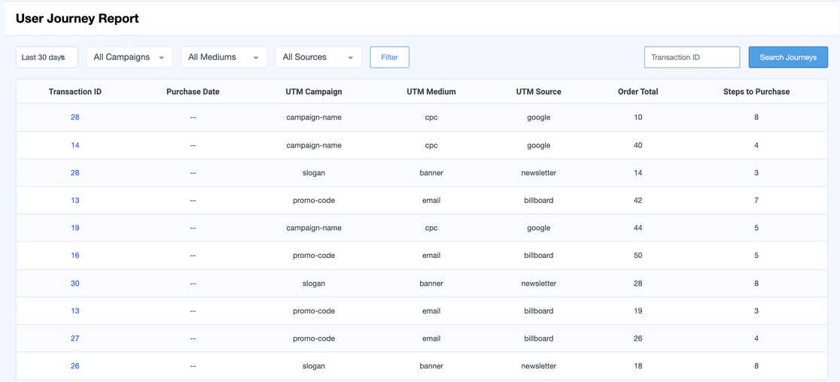This screenshot has width=840, height=382.
Task: Open transaction 13 with order total 19
Action: pyautogui.click(x=75, y=311)
